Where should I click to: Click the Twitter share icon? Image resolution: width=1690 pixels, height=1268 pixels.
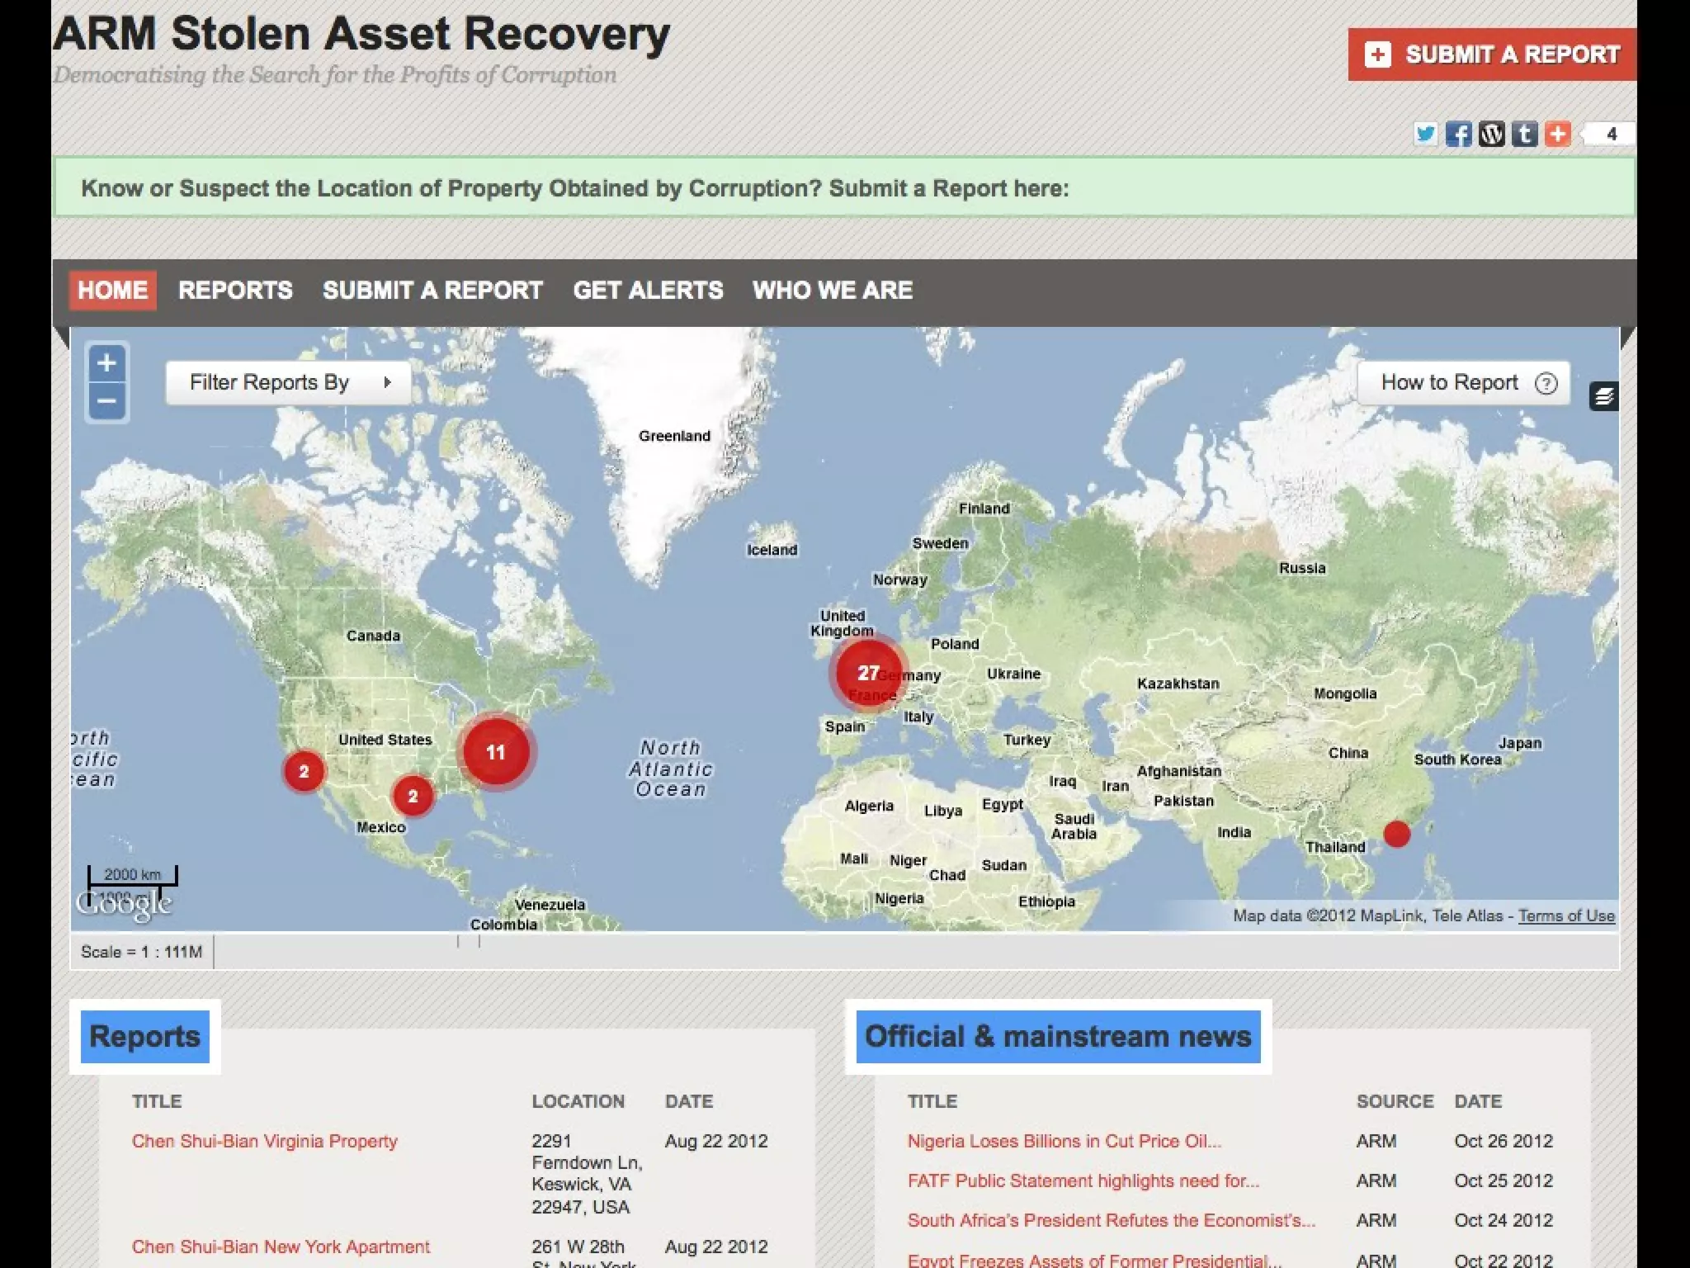pos(1425,134)
